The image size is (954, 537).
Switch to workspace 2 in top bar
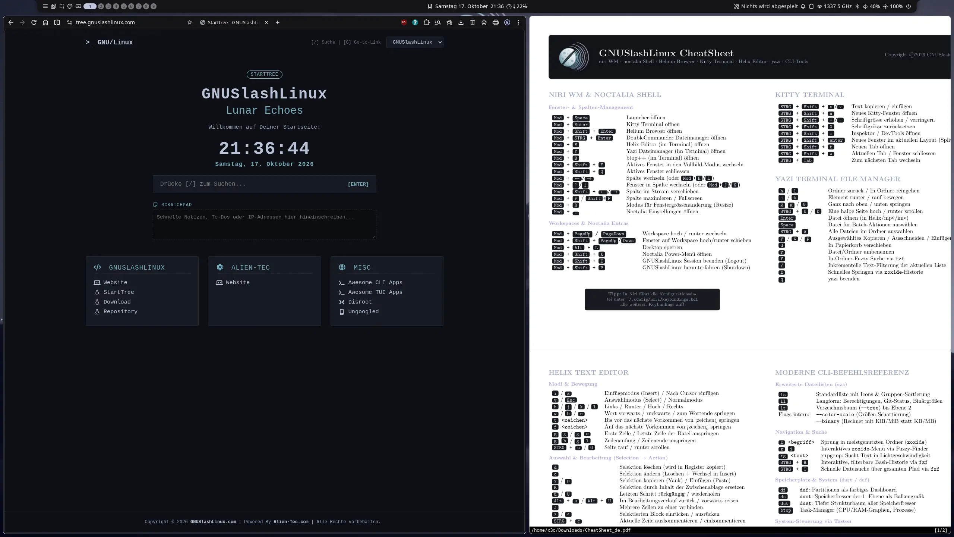pos(101,6)
